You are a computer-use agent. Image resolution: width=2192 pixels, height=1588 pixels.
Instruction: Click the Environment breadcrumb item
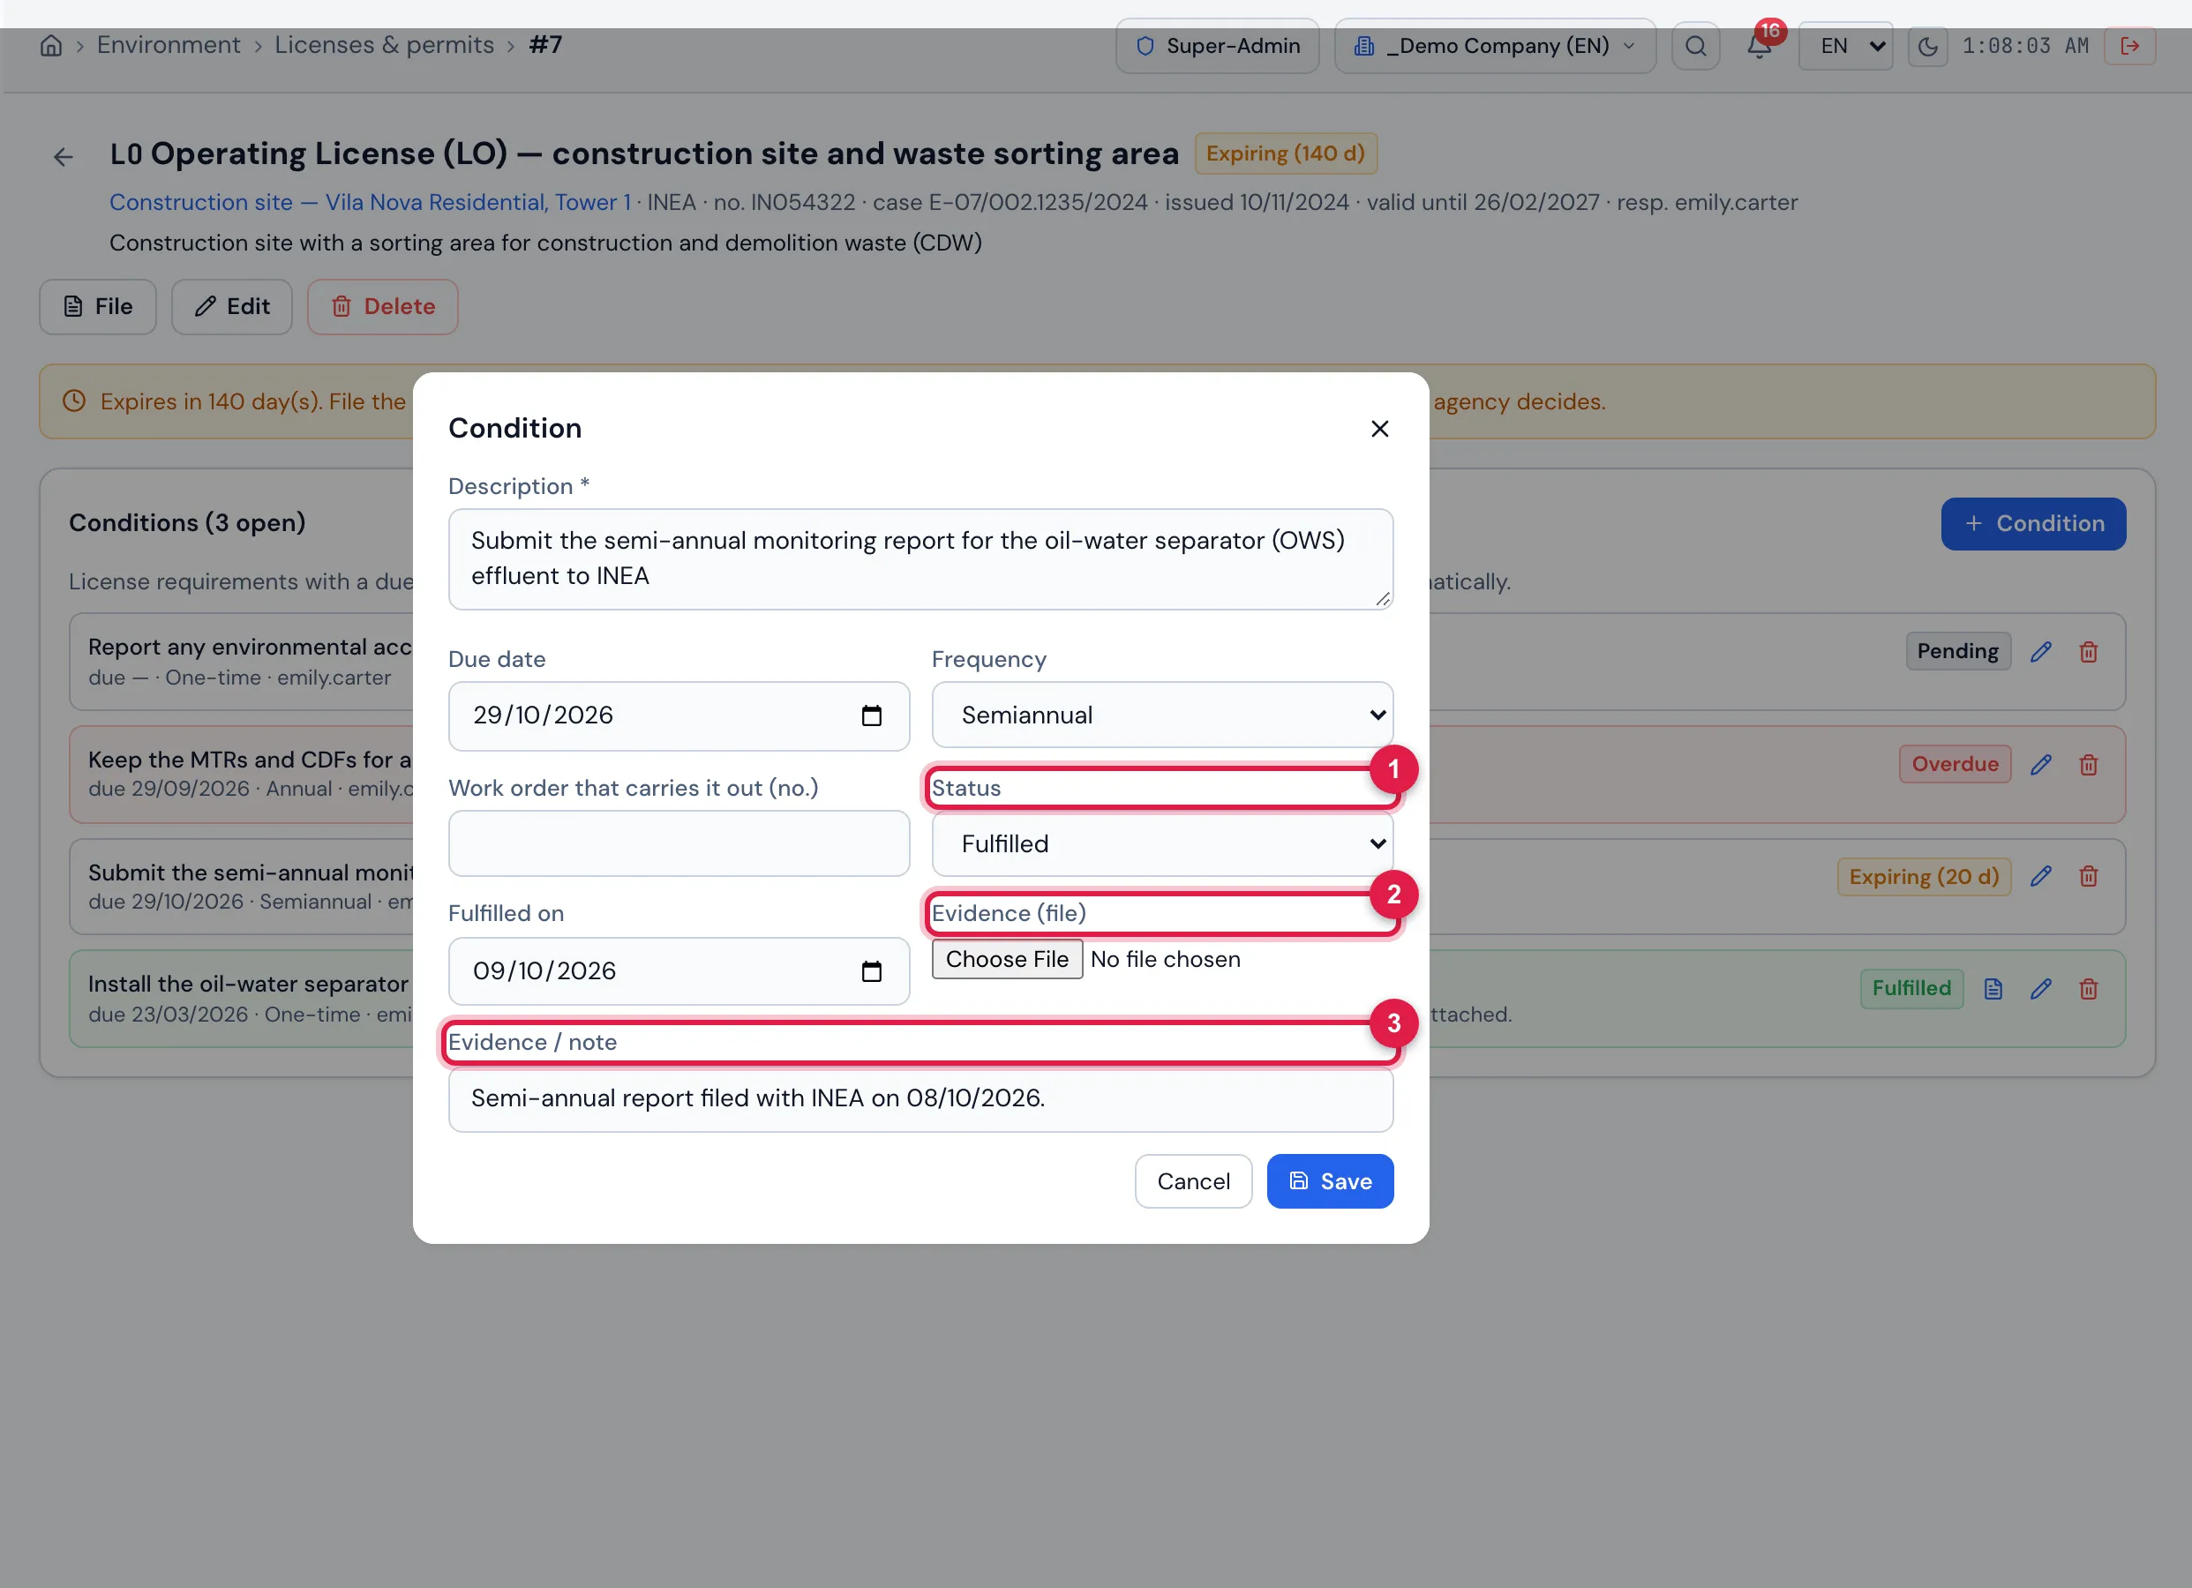point(169,45)
